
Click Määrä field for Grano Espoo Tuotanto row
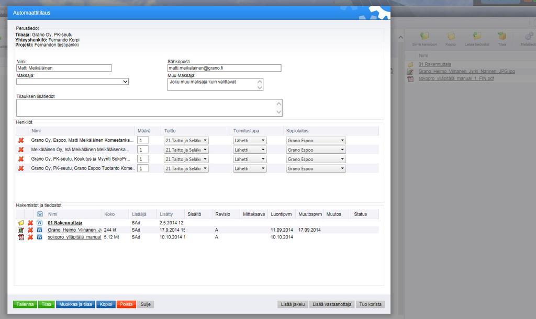click(x=143, y=168)
